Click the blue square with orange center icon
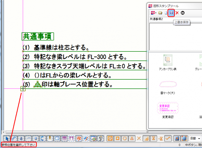 click(177, 139)
